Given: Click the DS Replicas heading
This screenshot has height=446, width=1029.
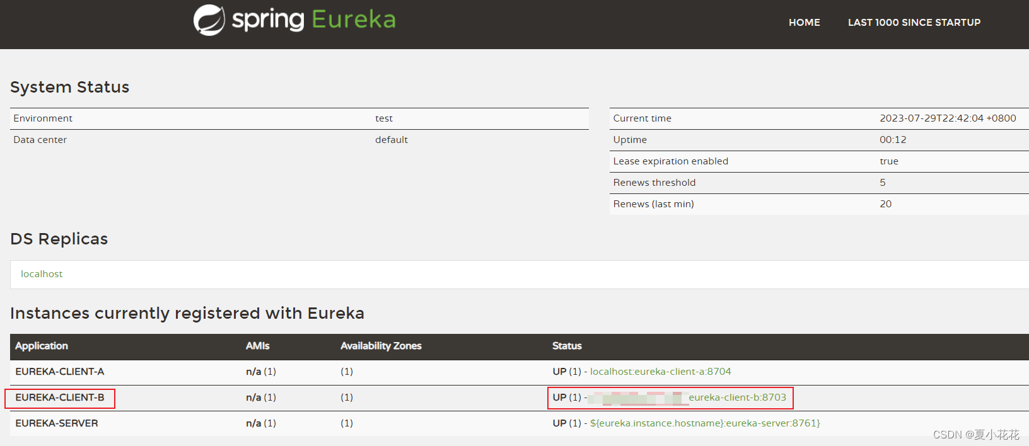Looking at the screenshot, I should pos(59,239).
